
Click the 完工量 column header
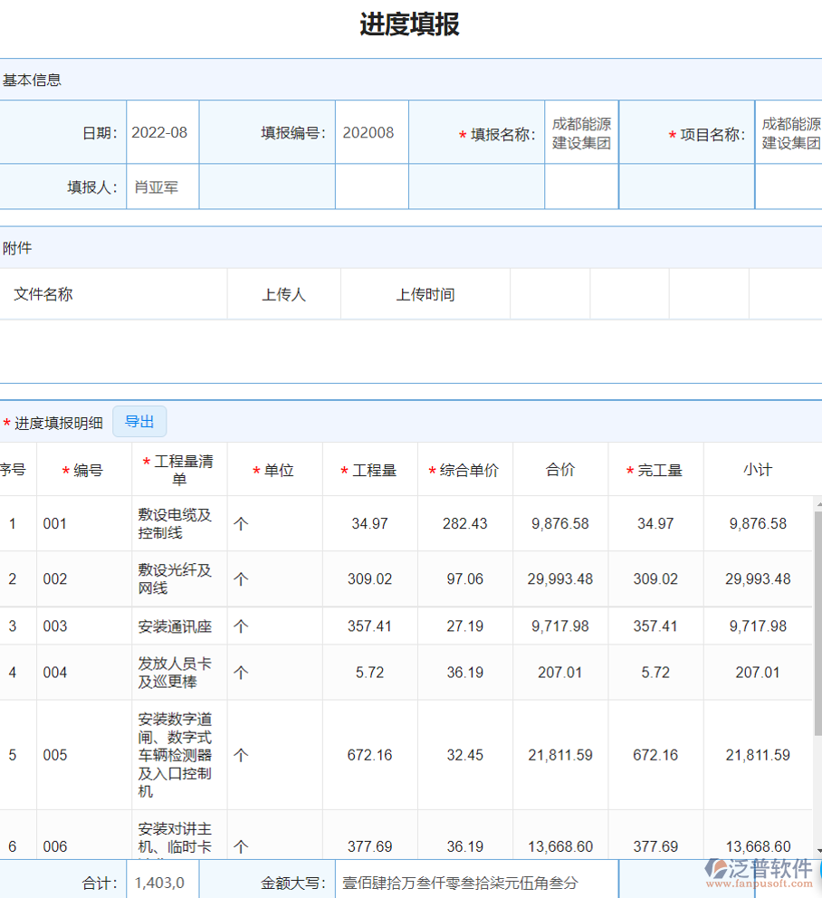click(655, 469)
